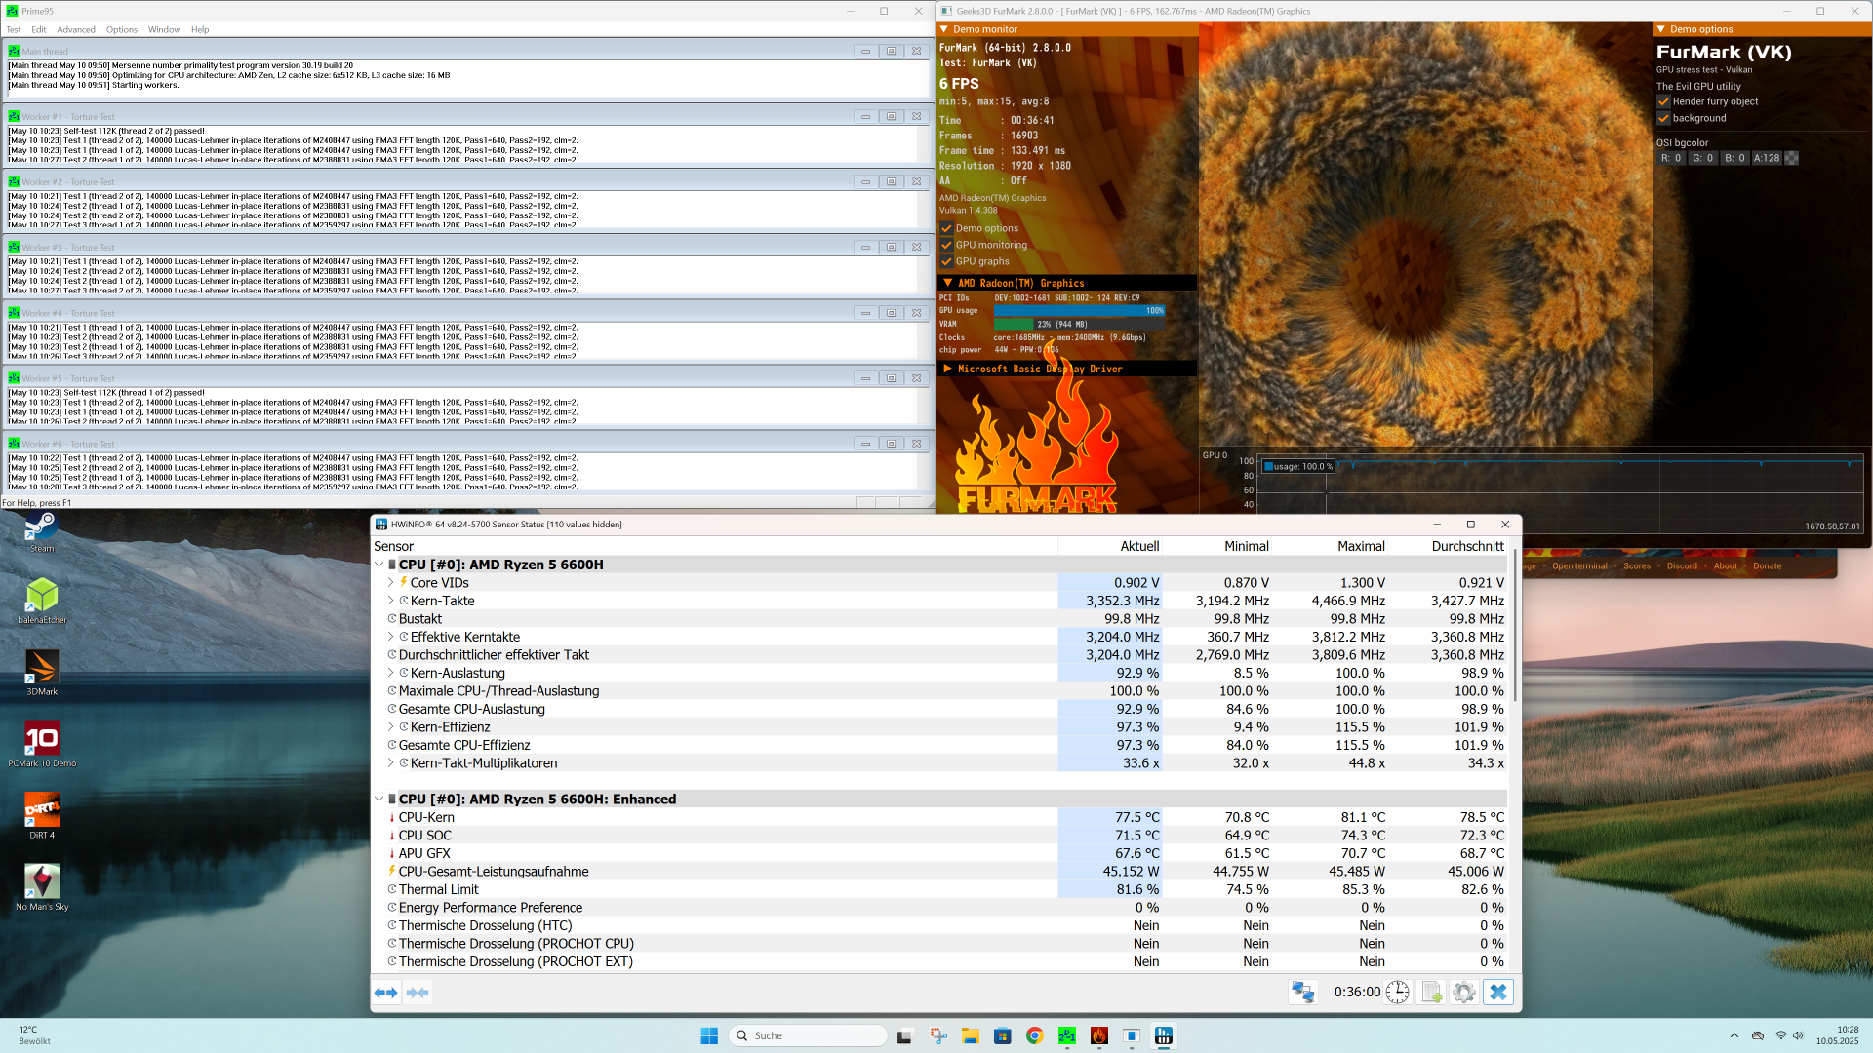Reset HWiNFO sensor clock timer
This screenshot has width=1873, height=1053.
pos(1397,993)
